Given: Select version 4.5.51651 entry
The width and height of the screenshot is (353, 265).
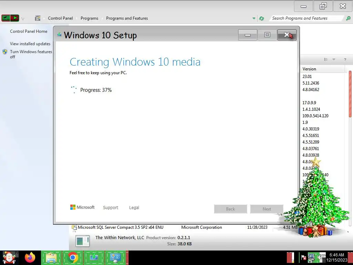Looking at the screenshot, I should pyautogui.click(x=311, y=135).
